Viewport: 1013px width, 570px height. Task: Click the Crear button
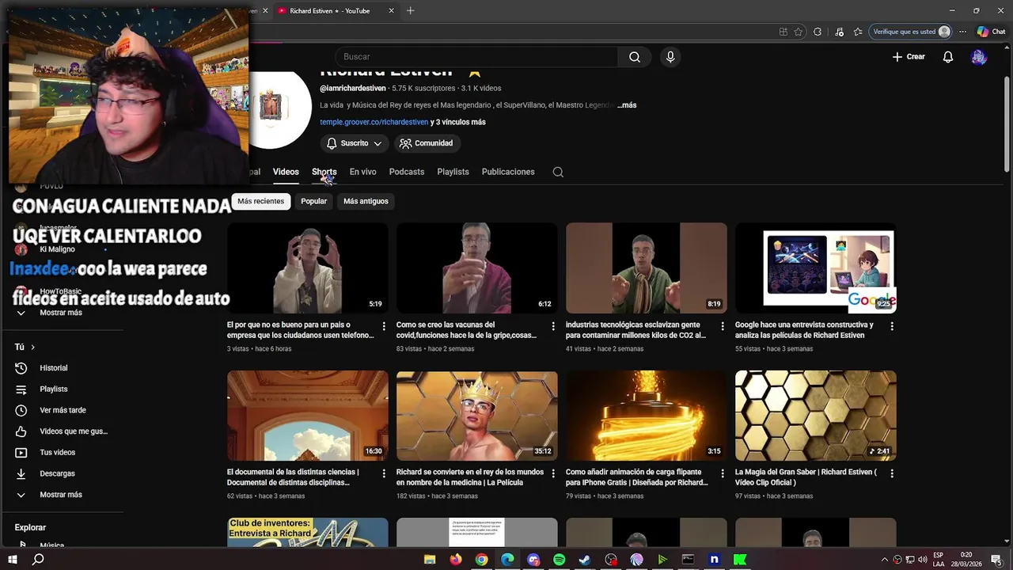(x=909, y=57)
